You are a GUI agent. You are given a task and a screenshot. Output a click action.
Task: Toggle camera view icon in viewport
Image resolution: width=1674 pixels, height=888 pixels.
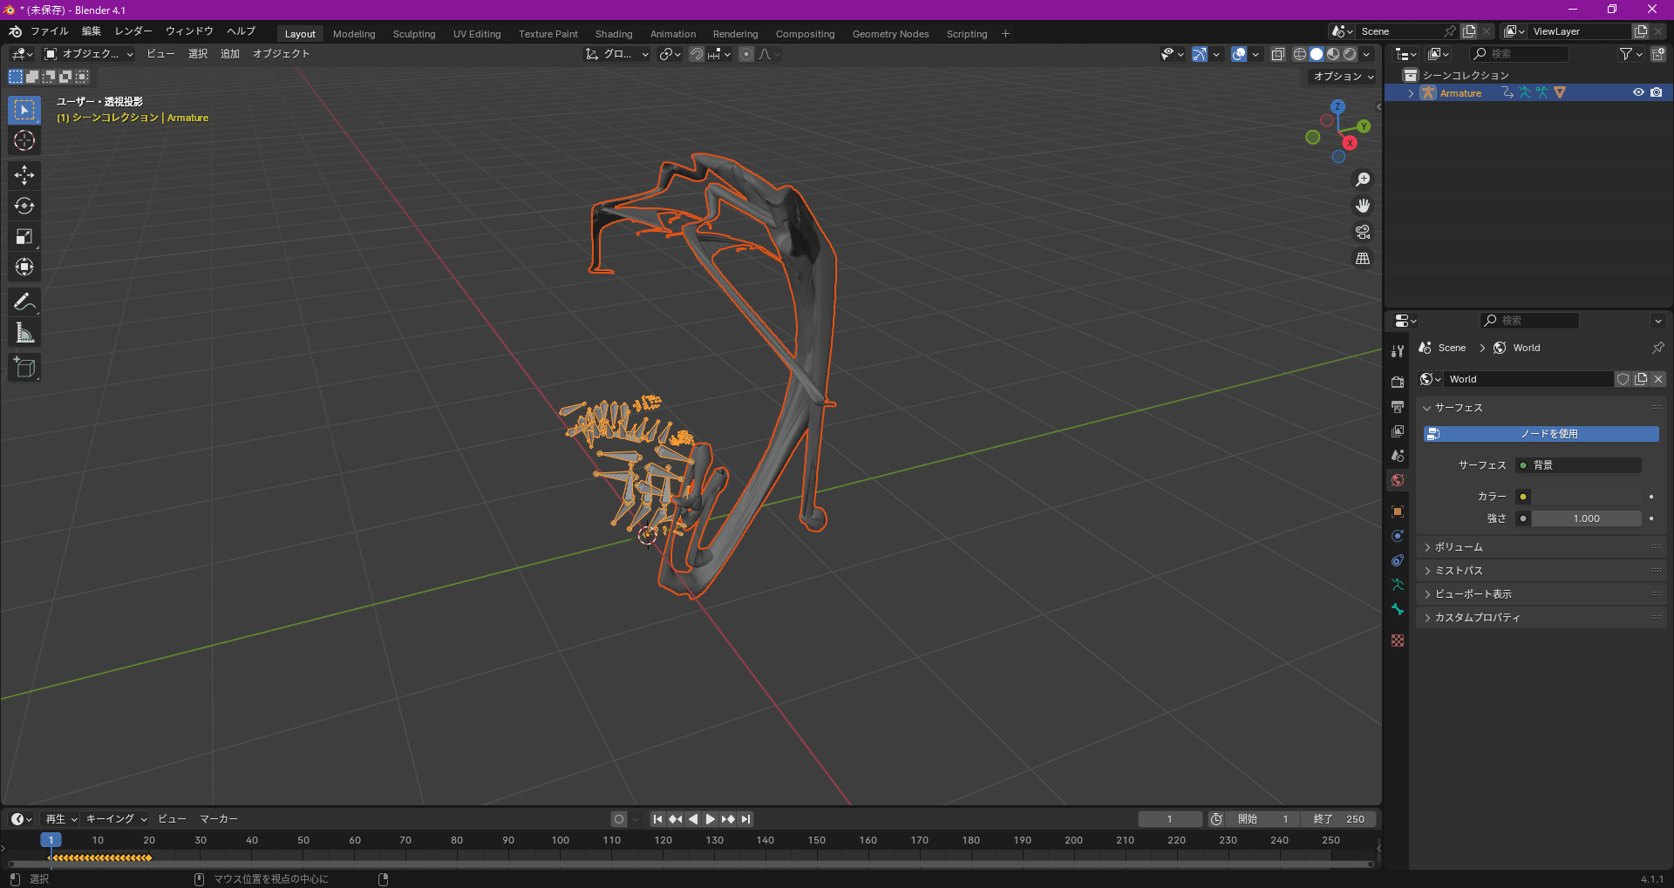[1363, 232]
